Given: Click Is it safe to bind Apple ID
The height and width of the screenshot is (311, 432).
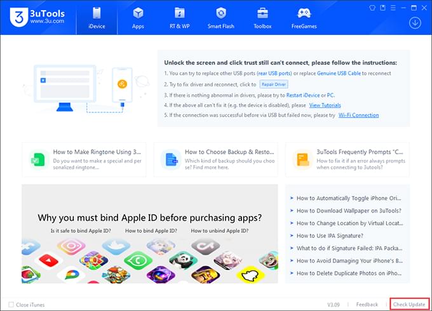Looking at the screenshot, I should pos(81,231).
